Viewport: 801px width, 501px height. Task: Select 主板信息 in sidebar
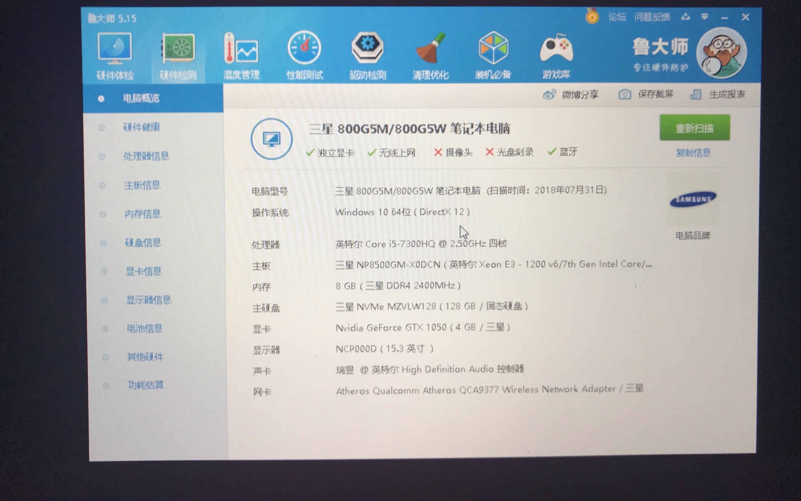coord(142,185)
